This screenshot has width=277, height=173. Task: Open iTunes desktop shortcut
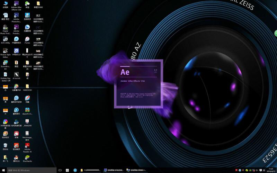(x=27, y=40)
